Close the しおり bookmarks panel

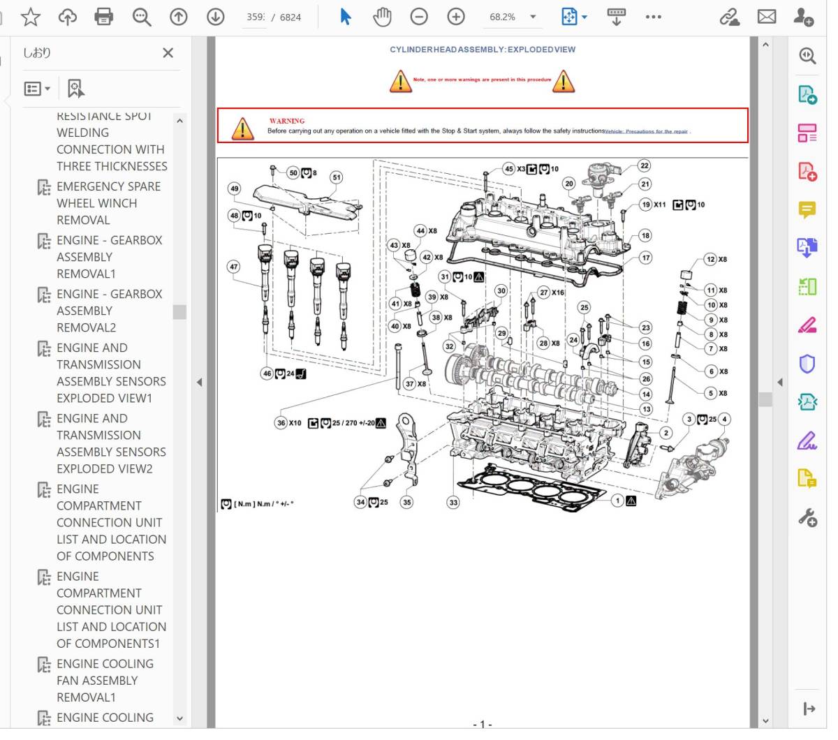pyautogui.click(x=168, y=53)
